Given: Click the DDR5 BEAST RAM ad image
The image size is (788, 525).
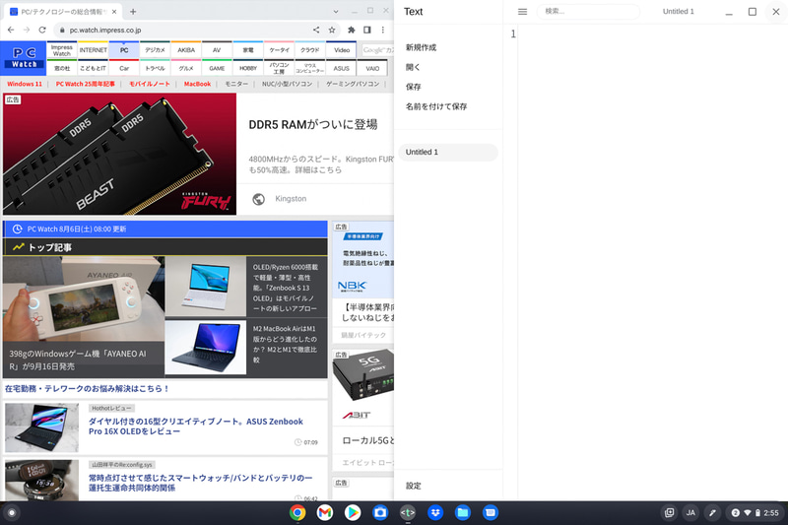Looking at the screenshot, I should click(x=119, y=154).
